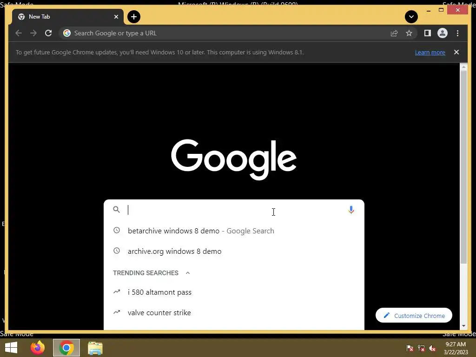Dismiss the Windows update notice bar
This screenshot has width=476, height=357.
click(456, 52)
